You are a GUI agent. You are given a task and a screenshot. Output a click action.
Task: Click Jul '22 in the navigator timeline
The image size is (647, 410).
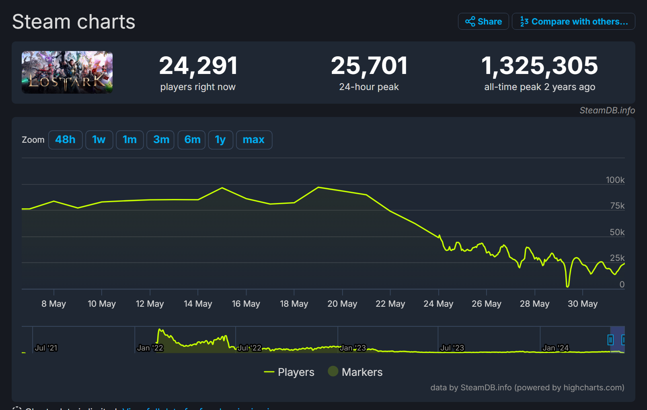pyautogui.click(x=249, y=348)
